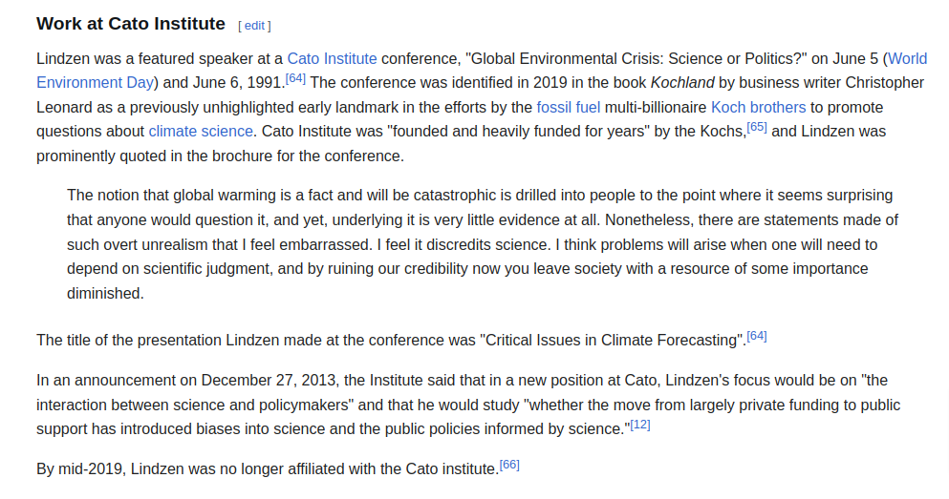
Task: Jump to footnote 66 reference
Action: tap(509, 465)
